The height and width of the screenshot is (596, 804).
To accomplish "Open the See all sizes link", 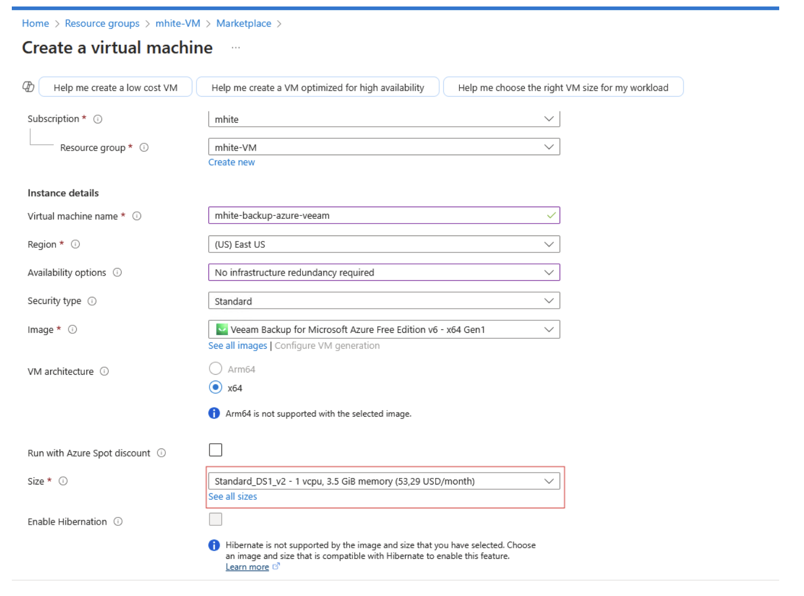I will coord(233,497).
